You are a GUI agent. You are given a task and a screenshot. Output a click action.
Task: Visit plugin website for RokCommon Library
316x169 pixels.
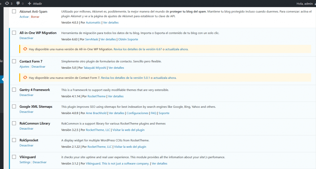(128, 130)
